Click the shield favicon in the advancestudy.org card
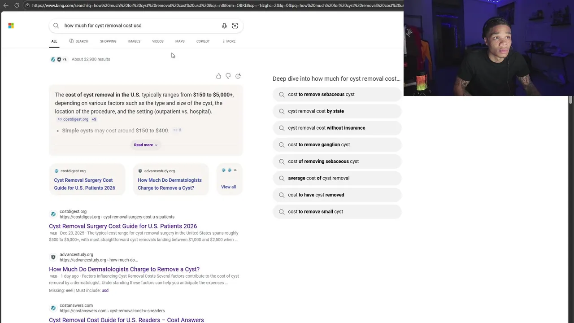 click(x=140, y=171)
